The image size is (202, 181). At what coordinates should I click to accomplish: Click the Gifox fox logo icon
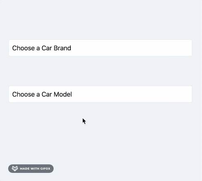pos(15,168)
